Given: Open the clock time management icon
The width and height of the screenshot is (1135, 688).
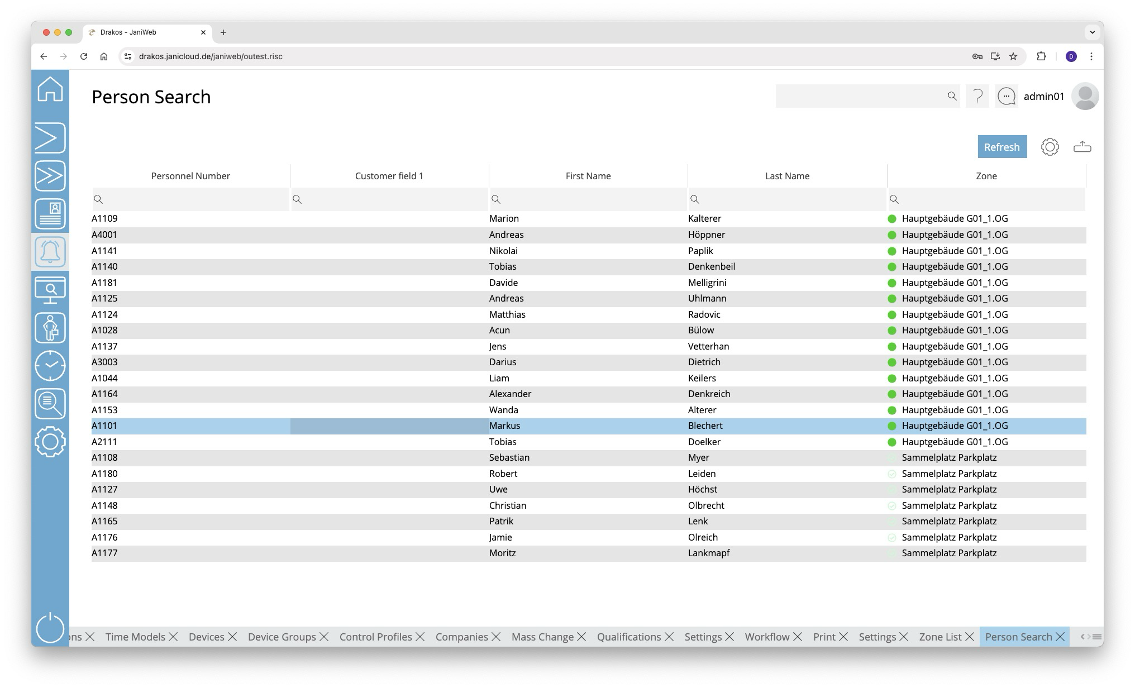Looking at the screenshot, I should (x=50, y=366).
